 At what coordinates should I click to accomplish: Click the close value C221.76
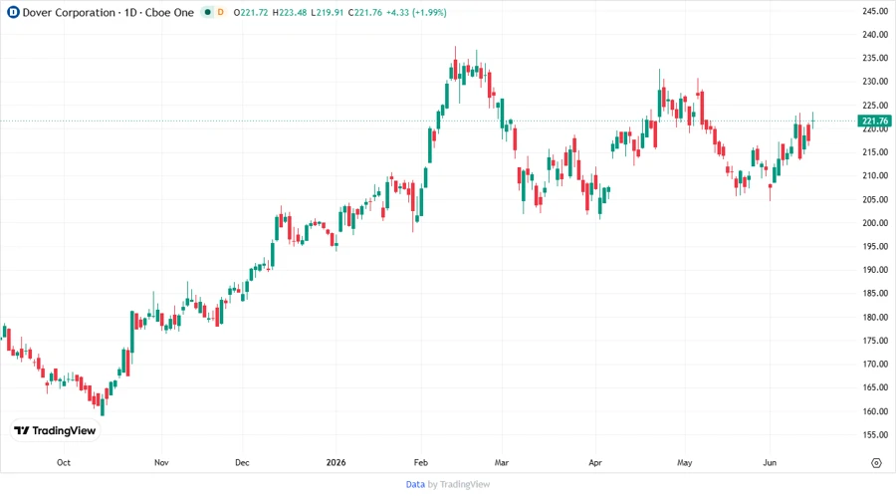365,12
